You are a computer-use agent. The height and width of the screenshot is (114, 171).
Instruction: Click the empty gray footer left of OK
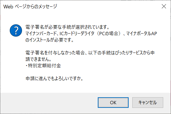(x=49, y=103)
